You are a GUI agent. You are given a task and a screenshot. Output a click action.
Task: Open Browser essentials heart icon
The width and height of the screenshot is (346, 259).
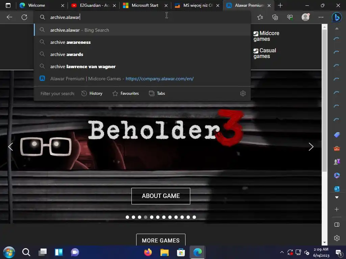290,17
